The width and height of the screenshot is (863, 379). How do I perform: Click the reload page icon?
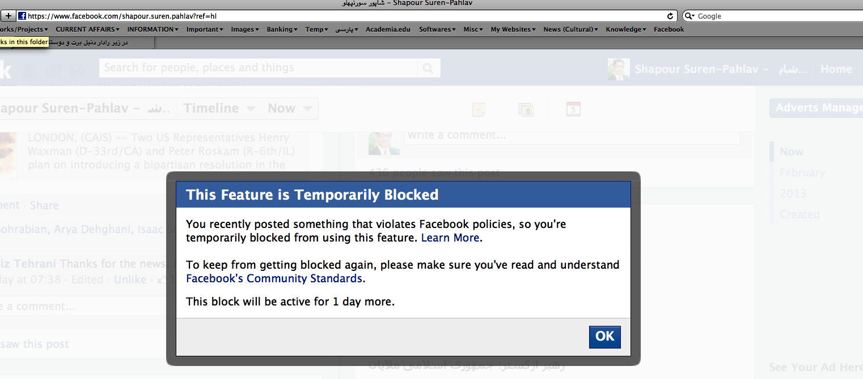click(x=670, y=16)
